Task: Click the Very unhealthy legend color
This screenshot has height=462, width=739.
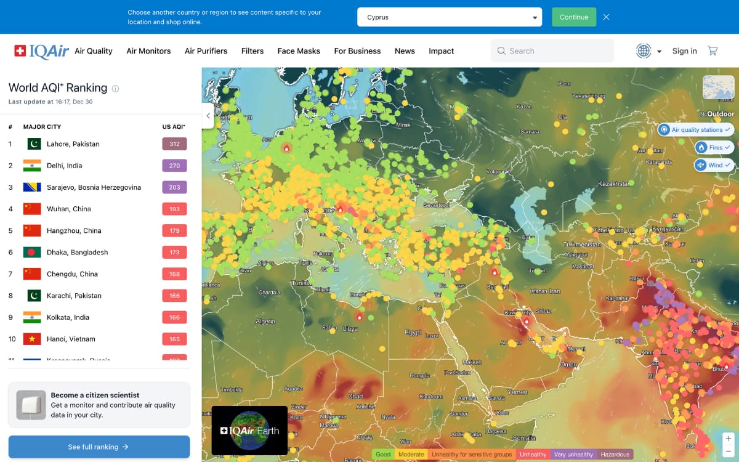Action: pos(573,455)
